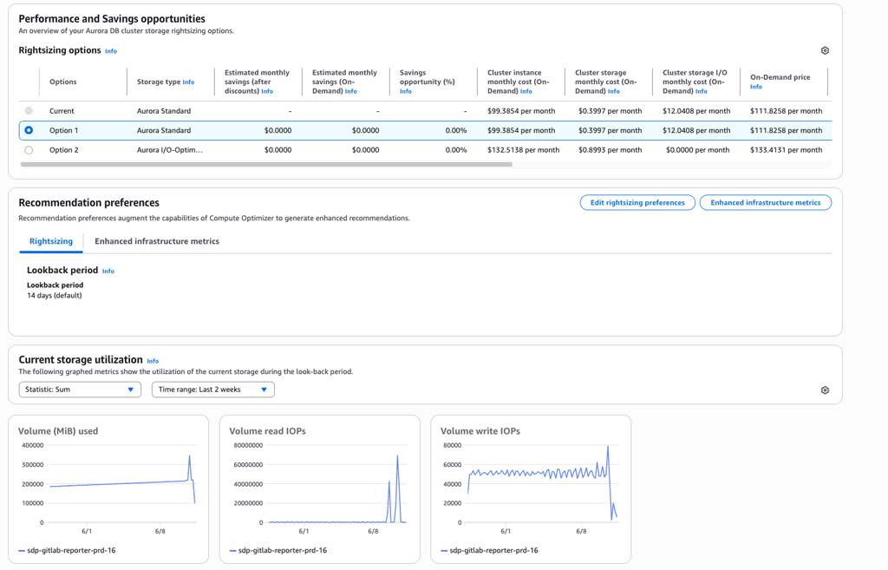Open Info link for Estimated monthly savings On-Demand

click(x=351, y=91)
